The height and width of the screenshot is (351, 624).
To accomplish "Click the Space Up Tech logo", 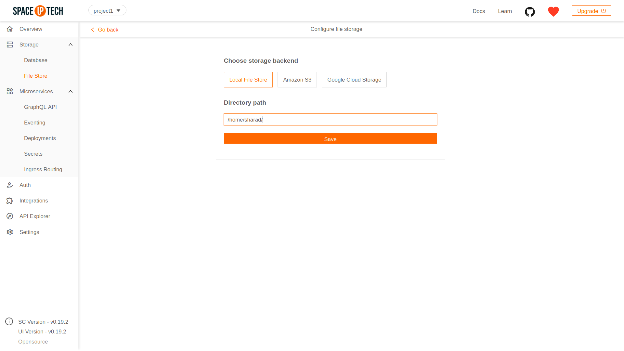I will click(38, 11).
